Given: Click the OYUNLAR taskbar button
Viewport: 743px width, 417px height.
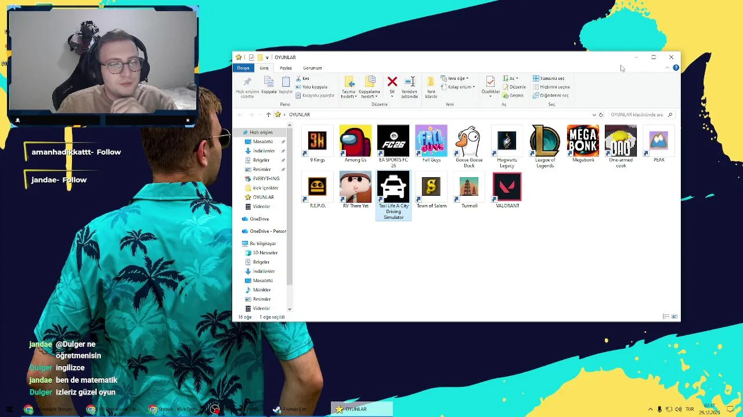Looking at the screenshot, I should coord(362,409).
